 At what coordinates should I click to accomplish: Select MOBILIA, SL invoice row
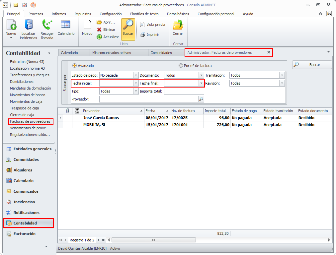tap(195, 125)
